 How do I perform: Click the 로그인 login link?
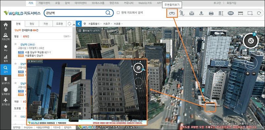click(217, 3)
